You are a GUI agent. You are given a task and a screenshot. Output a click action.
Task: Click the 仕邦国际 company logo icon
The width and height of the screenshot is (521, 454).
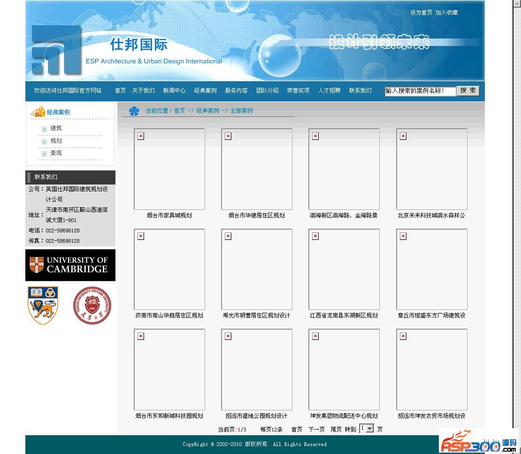(57, 50)
